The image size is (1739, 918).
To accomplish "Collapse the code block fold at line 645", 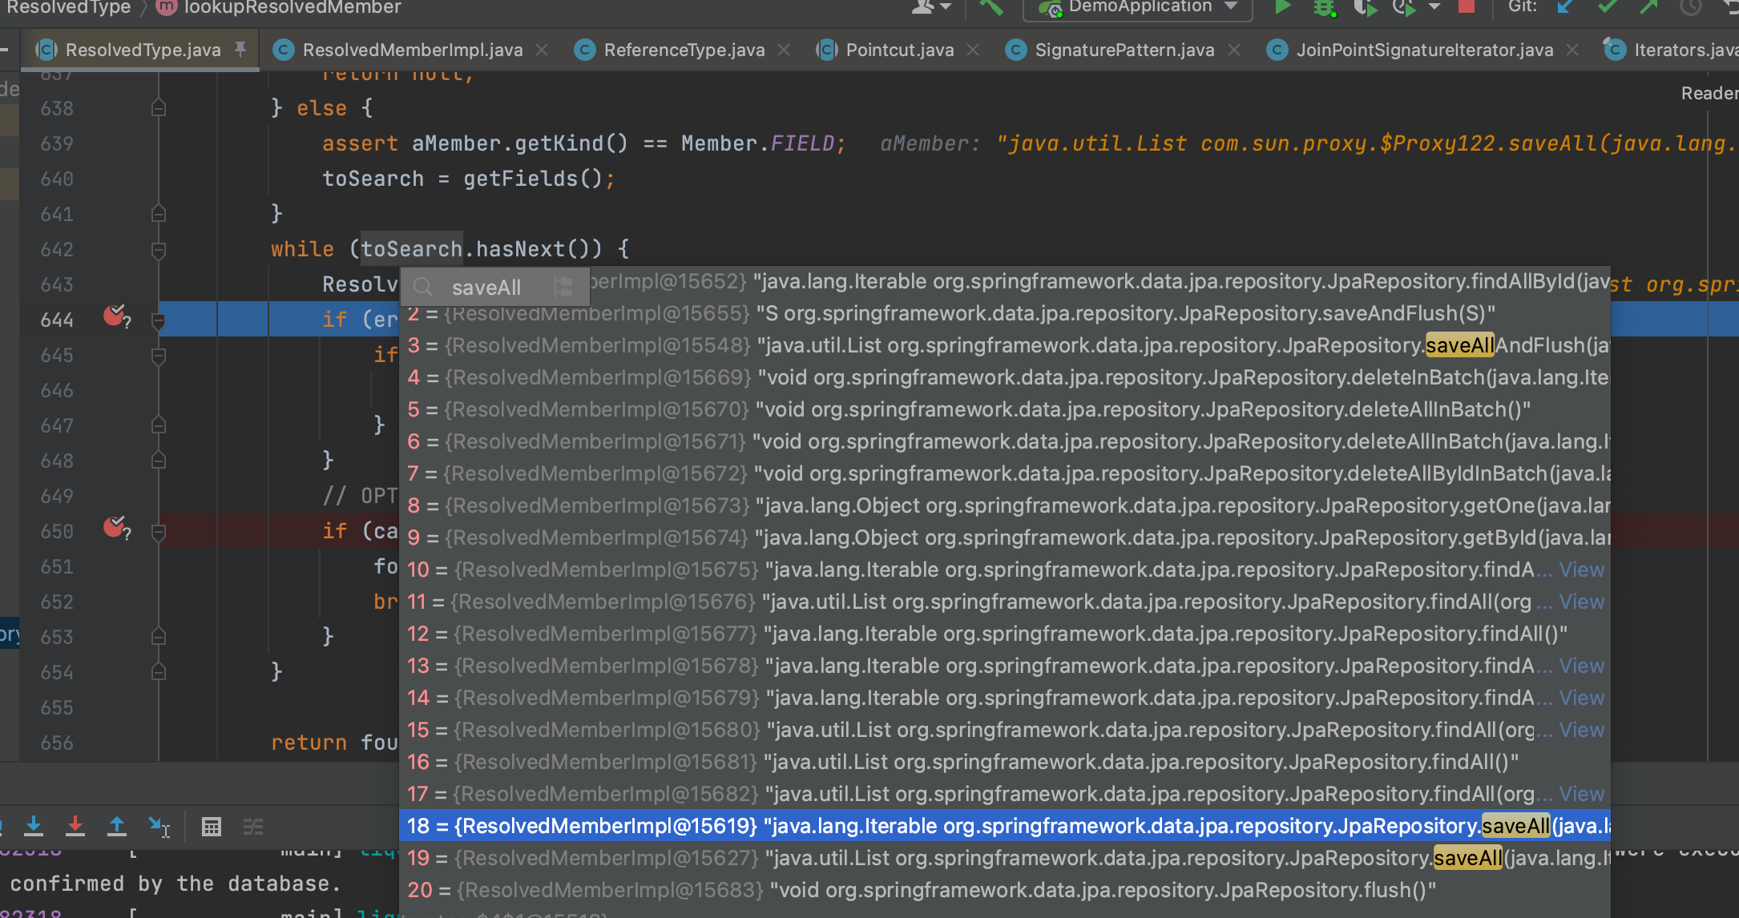I will [159, 355].
